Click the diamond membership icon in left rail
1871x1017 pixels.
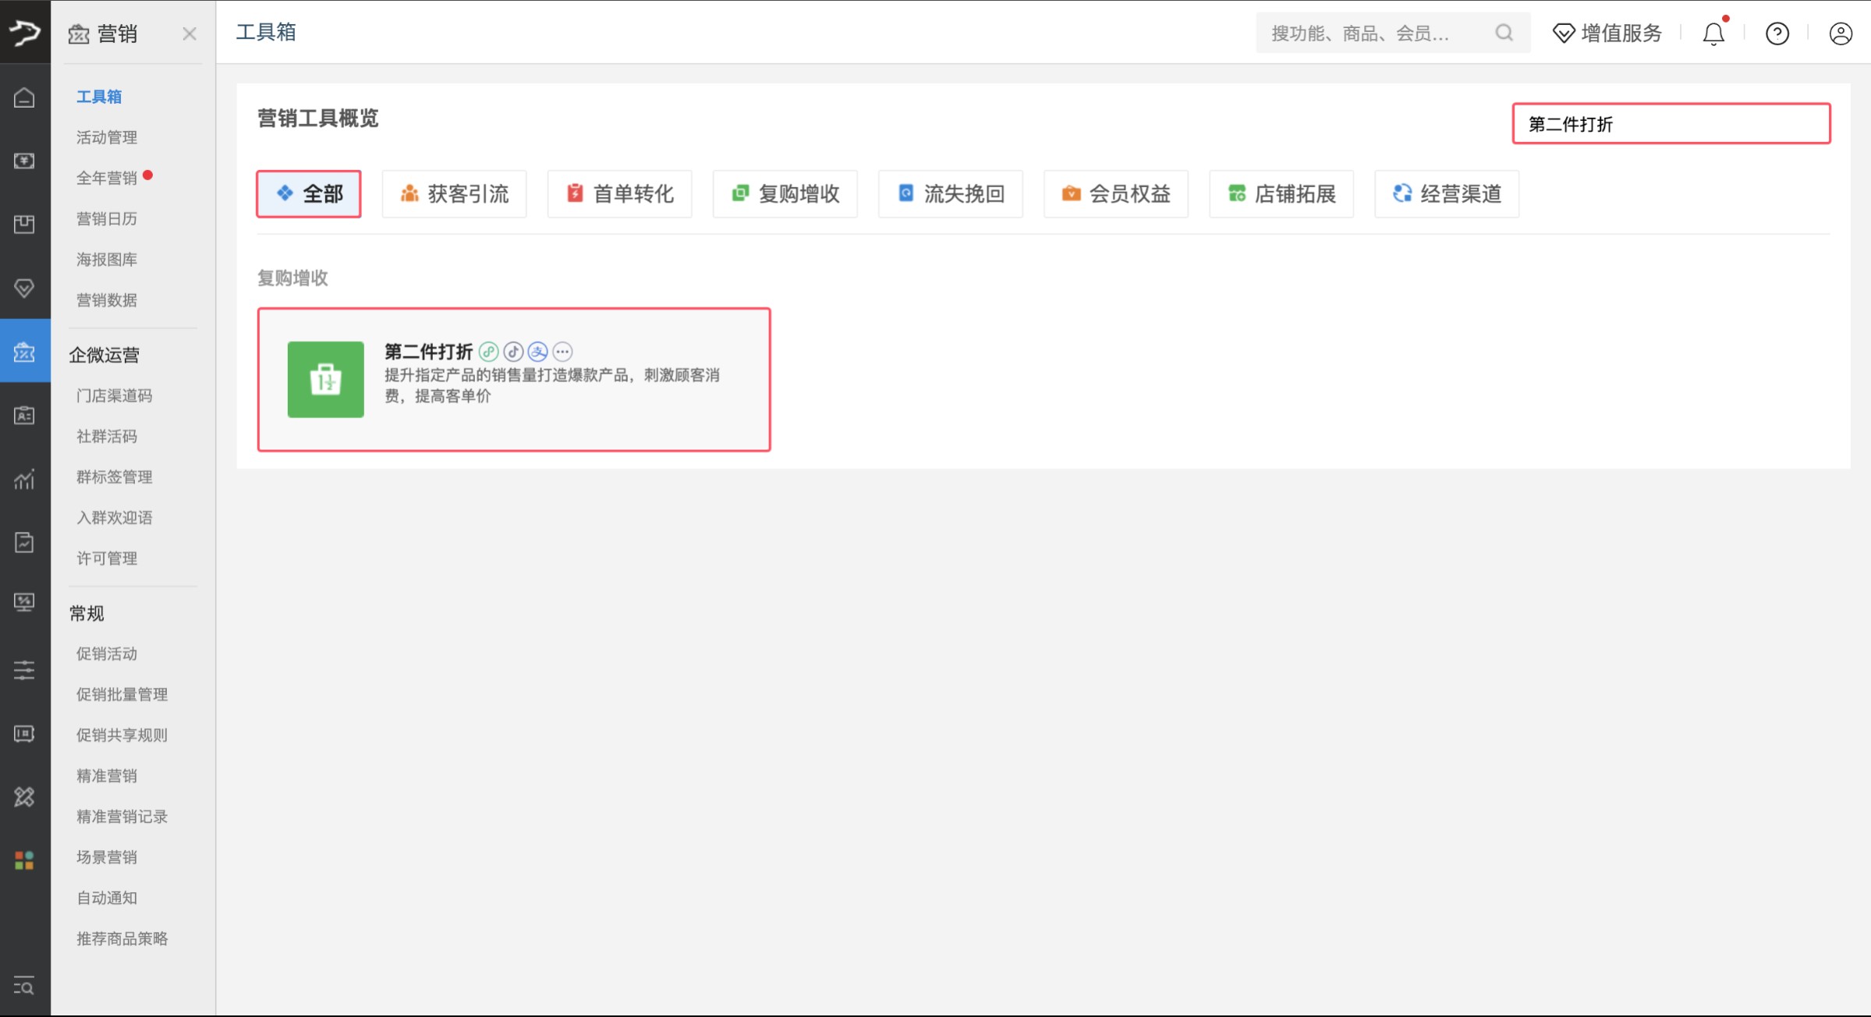point(24,288)
